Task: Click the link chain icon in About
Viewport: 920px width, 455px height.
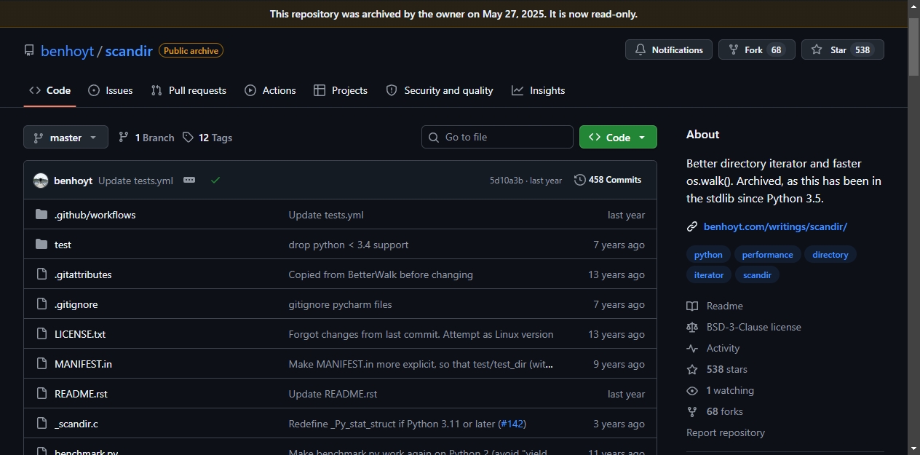Action: [x=692, y=226]
